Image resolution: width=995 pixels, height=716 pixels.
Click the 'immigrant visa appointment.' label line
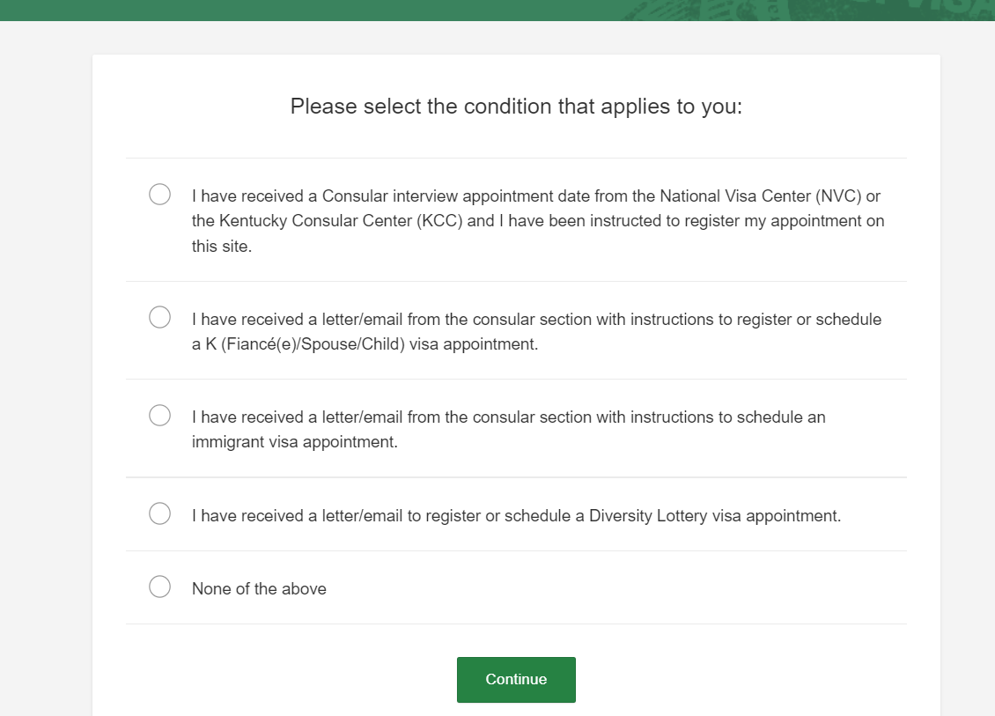(x=294, y=442)
